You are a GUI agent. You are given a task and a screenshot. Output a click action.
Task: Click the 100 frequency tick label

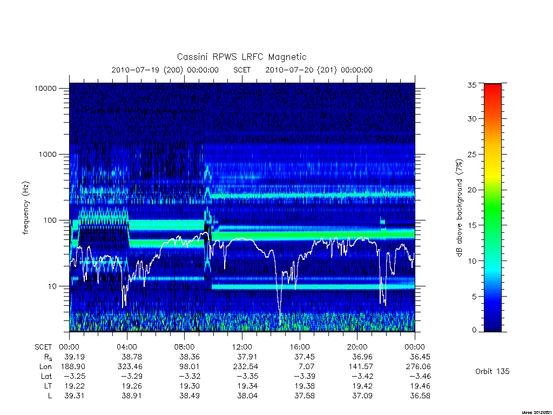[x=50, y=220]
